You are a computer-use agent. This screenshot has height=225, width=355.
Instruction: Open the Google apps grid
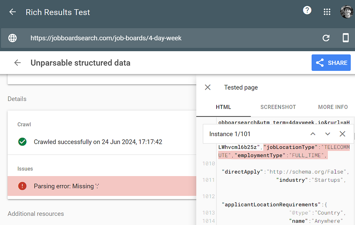327,12
